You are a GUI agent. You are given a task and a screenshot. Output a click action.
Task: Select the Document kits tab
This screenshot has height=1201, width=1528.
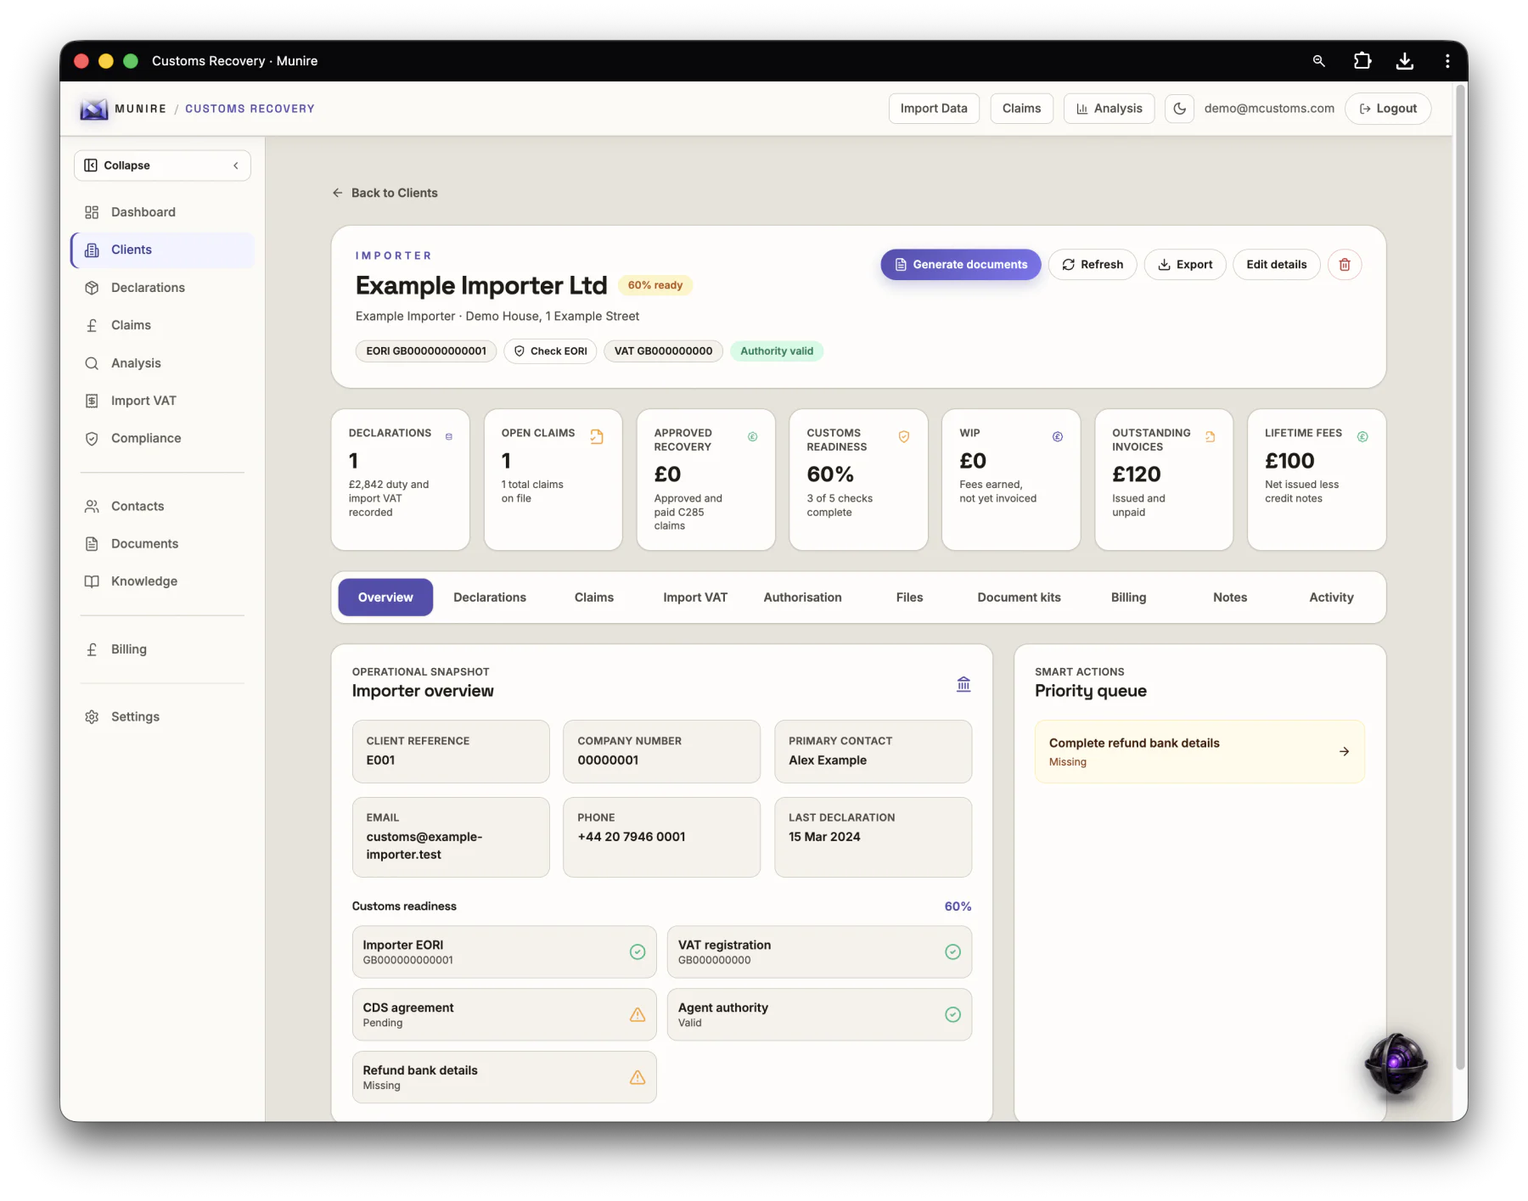pyautogui.click(x=1019, y=598)
